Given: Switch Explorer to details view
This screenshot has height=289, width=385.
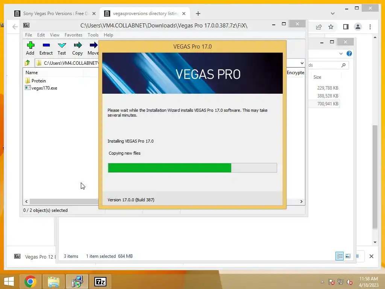Looking at the screenshot, I should (340, 256).
